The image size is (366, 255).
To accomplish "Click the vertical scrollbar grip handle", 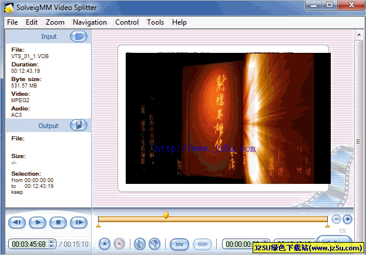I will tap(358, 142).
